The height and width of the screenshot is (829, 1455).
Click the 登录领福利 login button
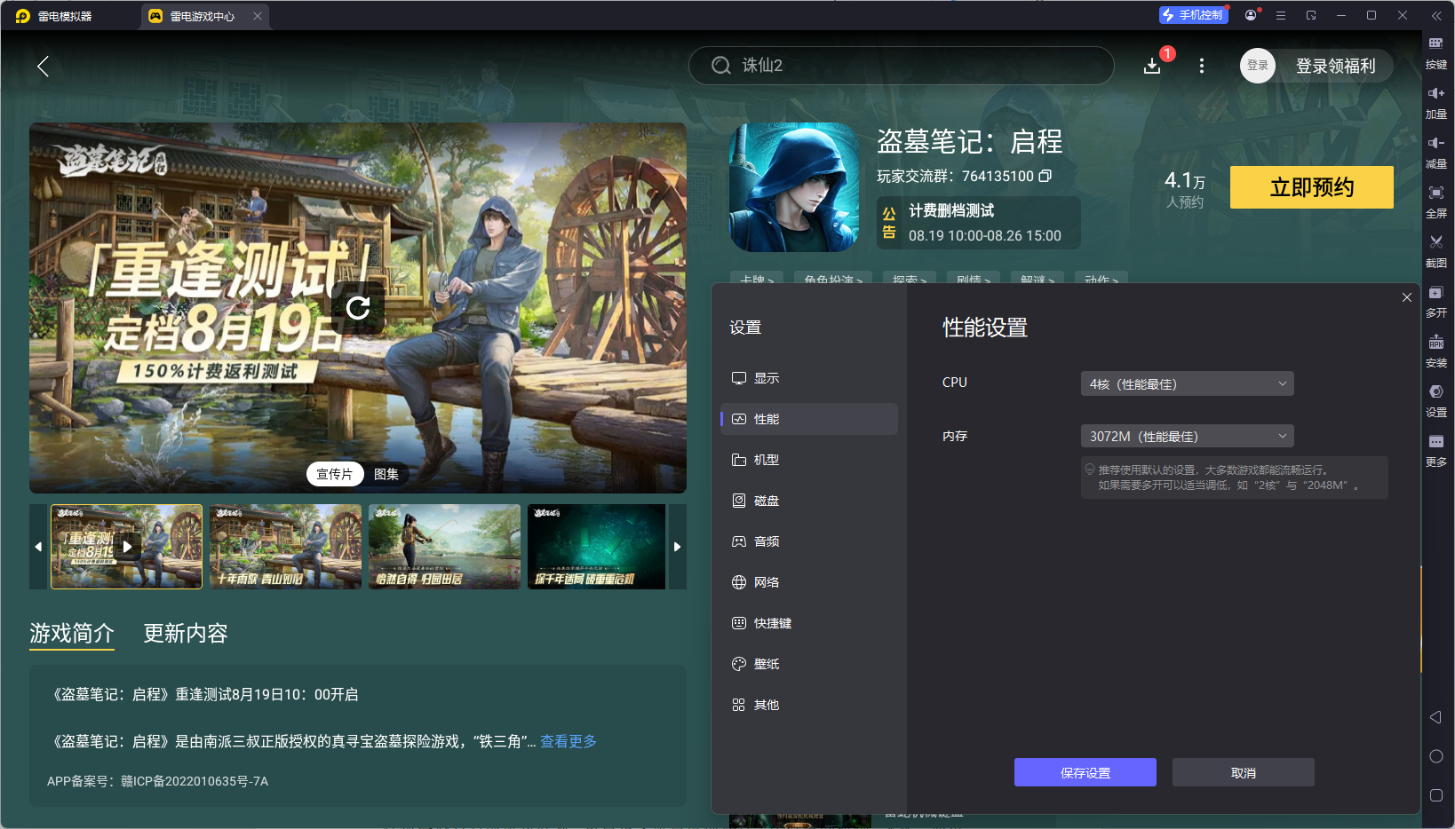pos(1335,66)
